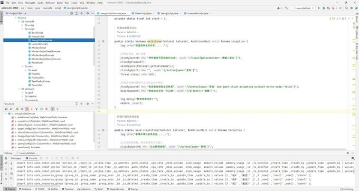Toggle the orange highlighted Structure filter
Image resolution: width=359 pixels, height=191 pixels.
click(x=27, y=109)
